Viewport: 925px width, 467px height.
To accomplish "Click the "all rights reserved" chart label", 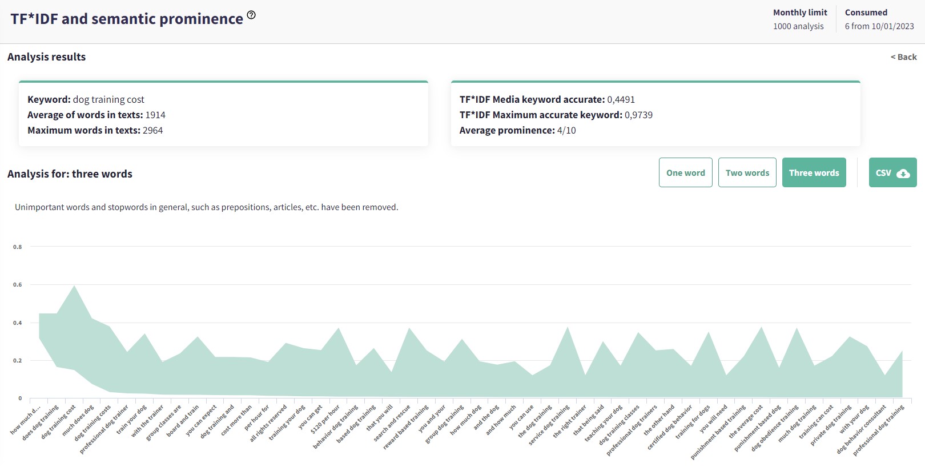I will (269, 423).
